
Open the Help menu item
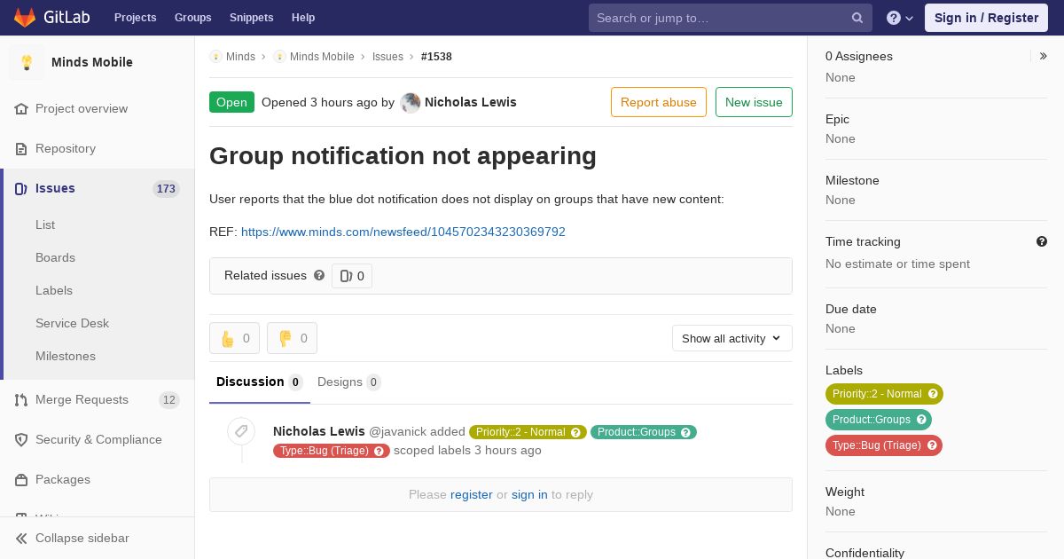(303, 18)
